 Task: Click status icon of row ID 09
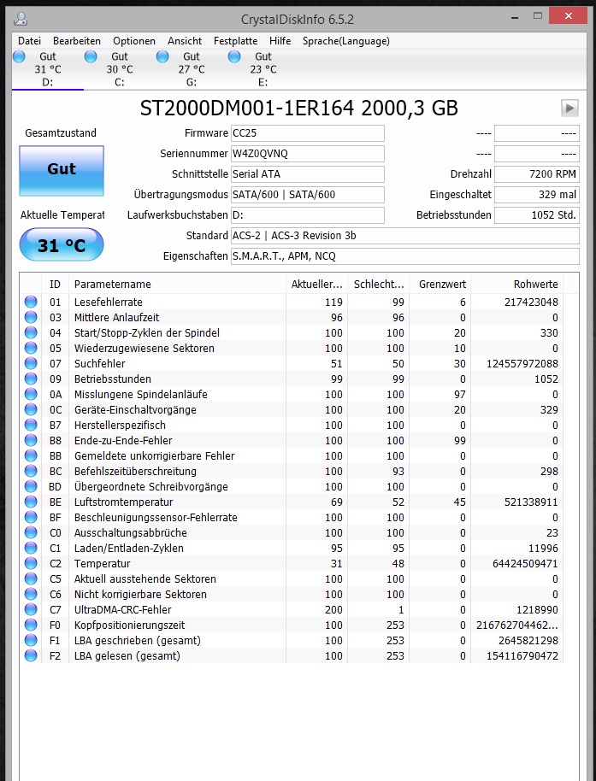(31, 379)
